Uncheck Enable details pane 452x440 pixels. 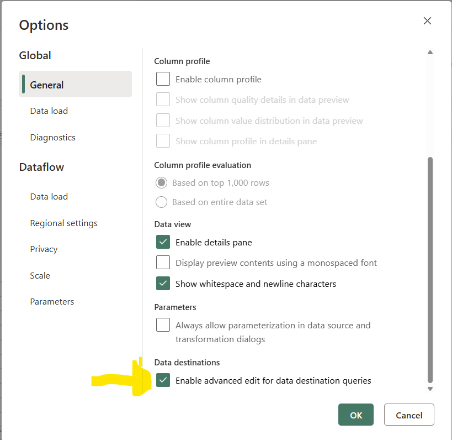pos(163,242)
